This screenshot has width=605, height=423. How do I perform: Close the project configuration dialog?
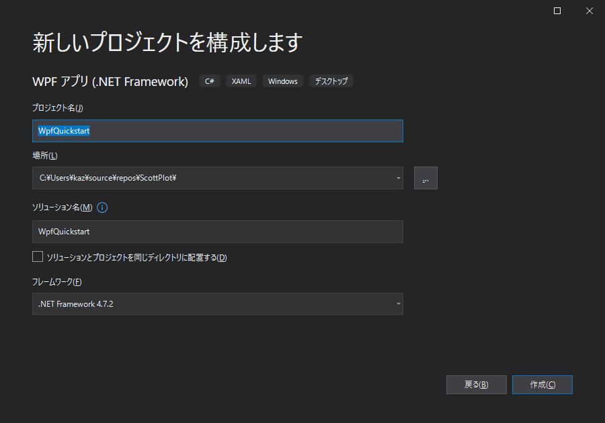[x=589, y=11]
